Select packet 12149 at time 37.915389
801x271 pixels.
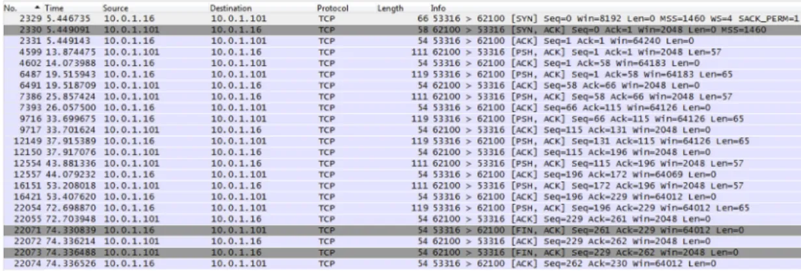400,140
